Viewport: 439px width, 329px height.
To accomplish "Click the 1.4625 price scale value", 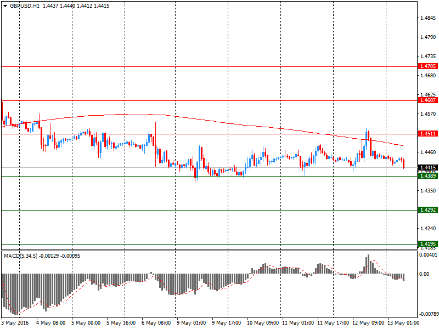I will tap(428, 95).
